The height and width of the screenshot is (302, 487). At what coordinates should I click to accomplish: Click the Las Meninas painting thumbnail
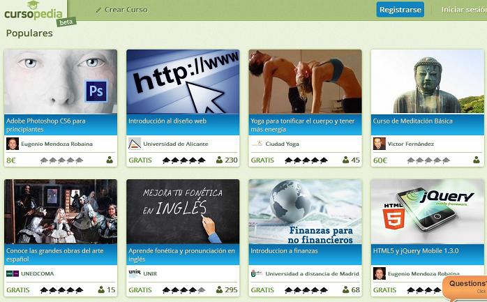(x=61, y=211)
